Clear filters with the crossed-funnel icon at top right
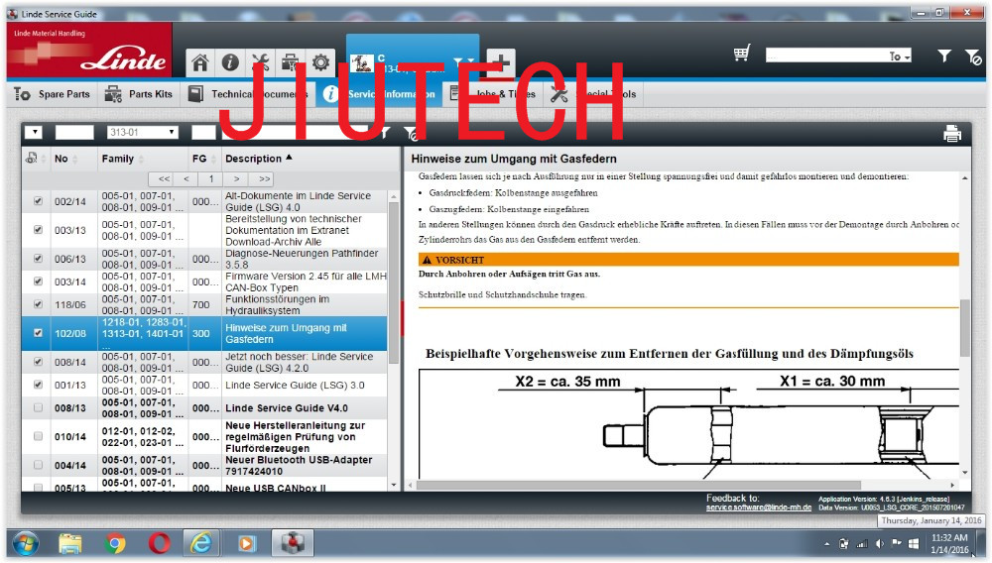Viewport: 992px width, 563px height. pos(973,56)
